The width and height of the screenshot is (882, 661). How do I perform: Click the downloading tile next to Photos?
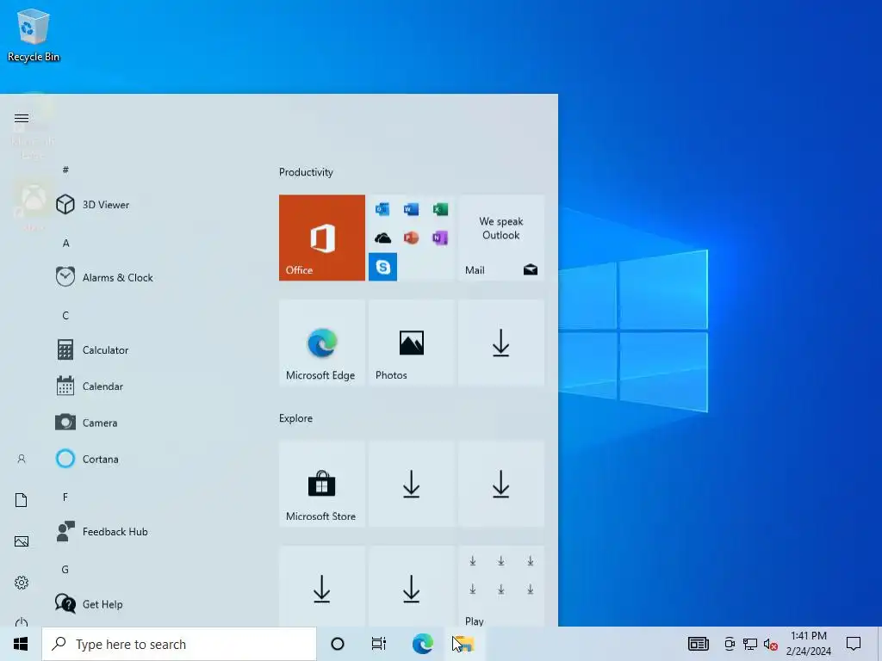(x=501, y=343)
